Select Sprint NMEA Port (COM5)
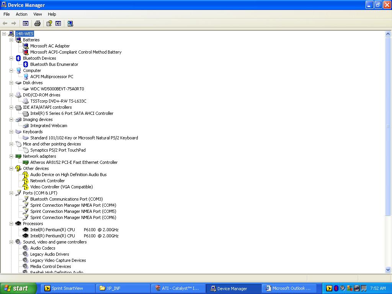 click(73, 211)
